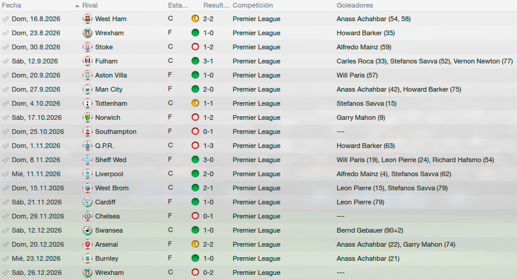Click the Goleadores column header

tap(355, 5)
